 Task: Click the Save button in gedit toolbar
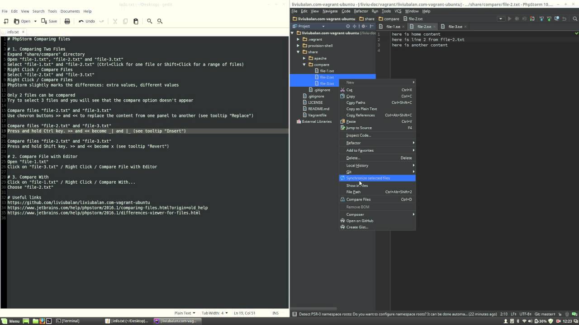tap(49, 21)
